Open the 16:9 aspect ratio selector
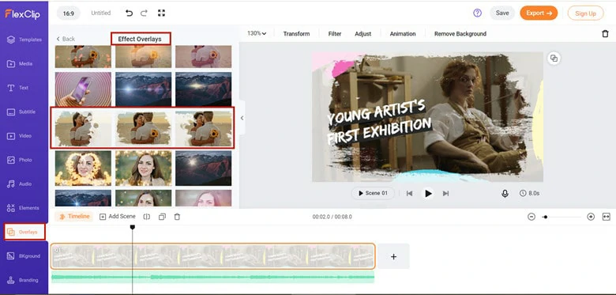The height and width of the screenshot is (295, 616). tap(69, 13)
